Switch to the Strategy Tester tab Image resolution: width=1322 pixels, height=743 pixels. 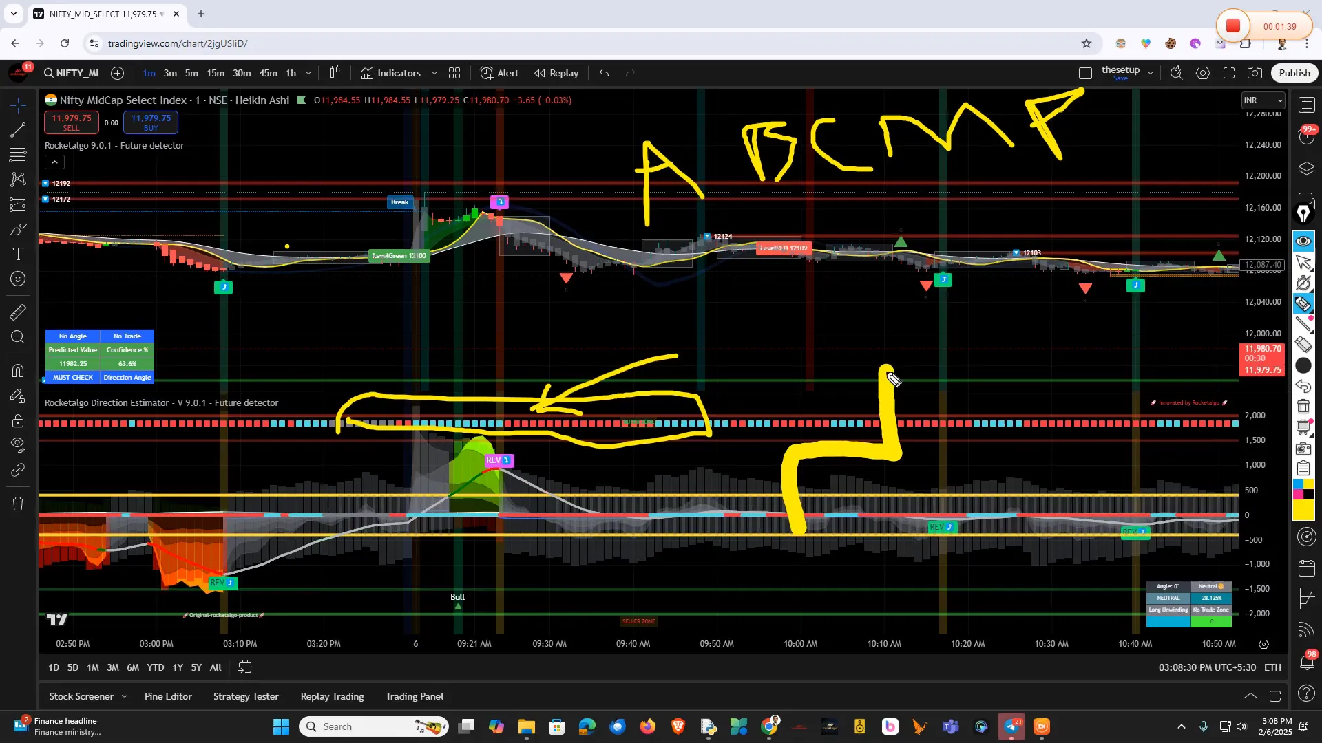(245, 696)
